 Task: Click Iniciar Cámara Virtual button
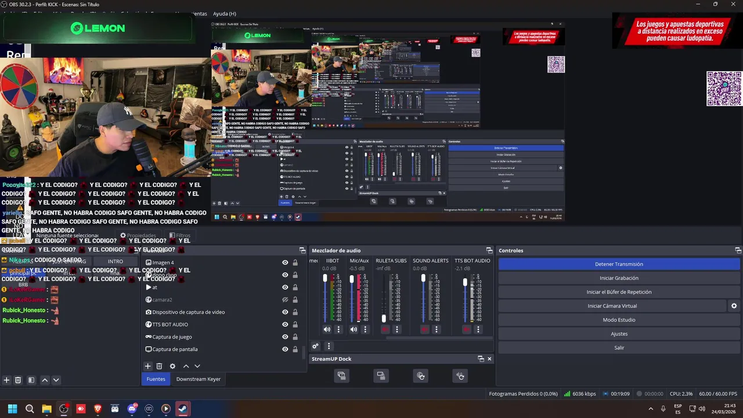pyautogui.click(x=612, y=306)
